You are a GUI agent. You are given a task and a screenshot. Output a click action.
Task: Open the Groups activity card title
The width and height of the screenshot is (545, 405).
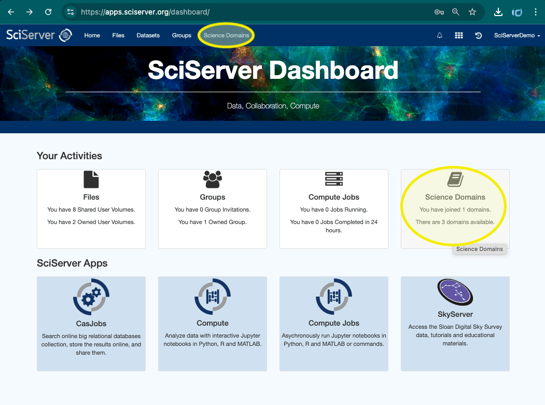click(213, 197)
